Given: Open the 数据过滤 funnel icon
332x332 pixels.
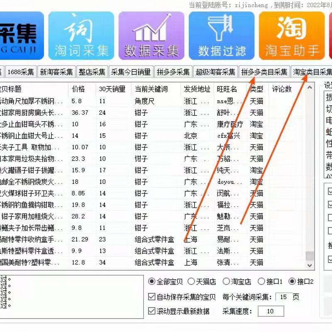Looking at the screenshot, I should pyautogui.click(x=222, y=36).
